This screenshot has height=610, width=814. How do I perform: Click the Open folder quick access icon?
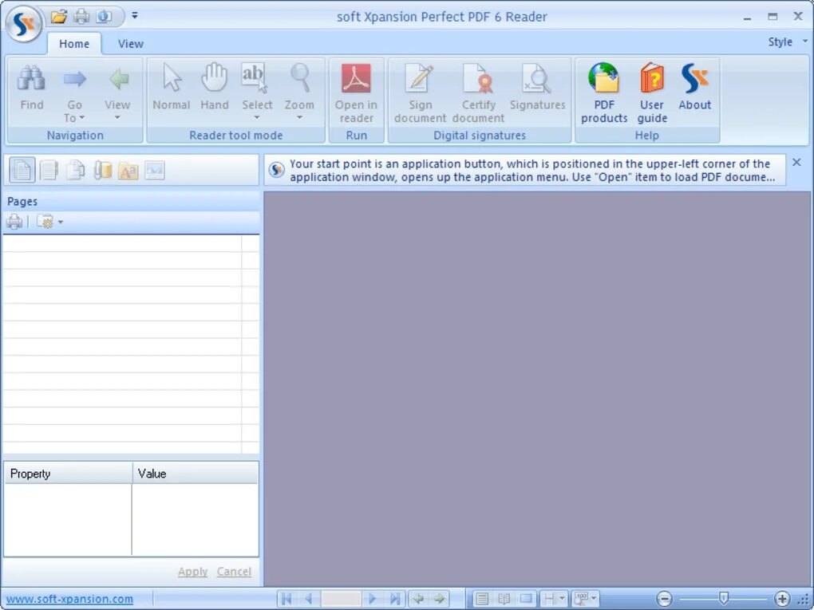[59, 17]
